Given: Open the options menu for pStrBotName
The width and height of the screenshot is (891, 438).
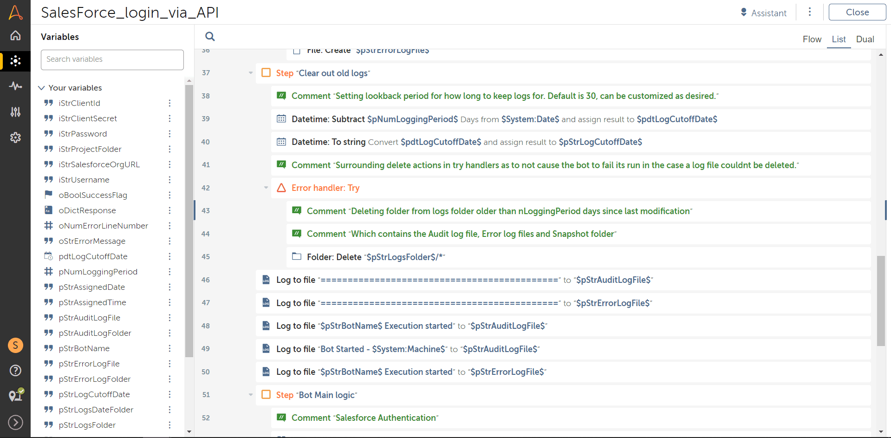Looking at the screenshot, I should point(169,348).
